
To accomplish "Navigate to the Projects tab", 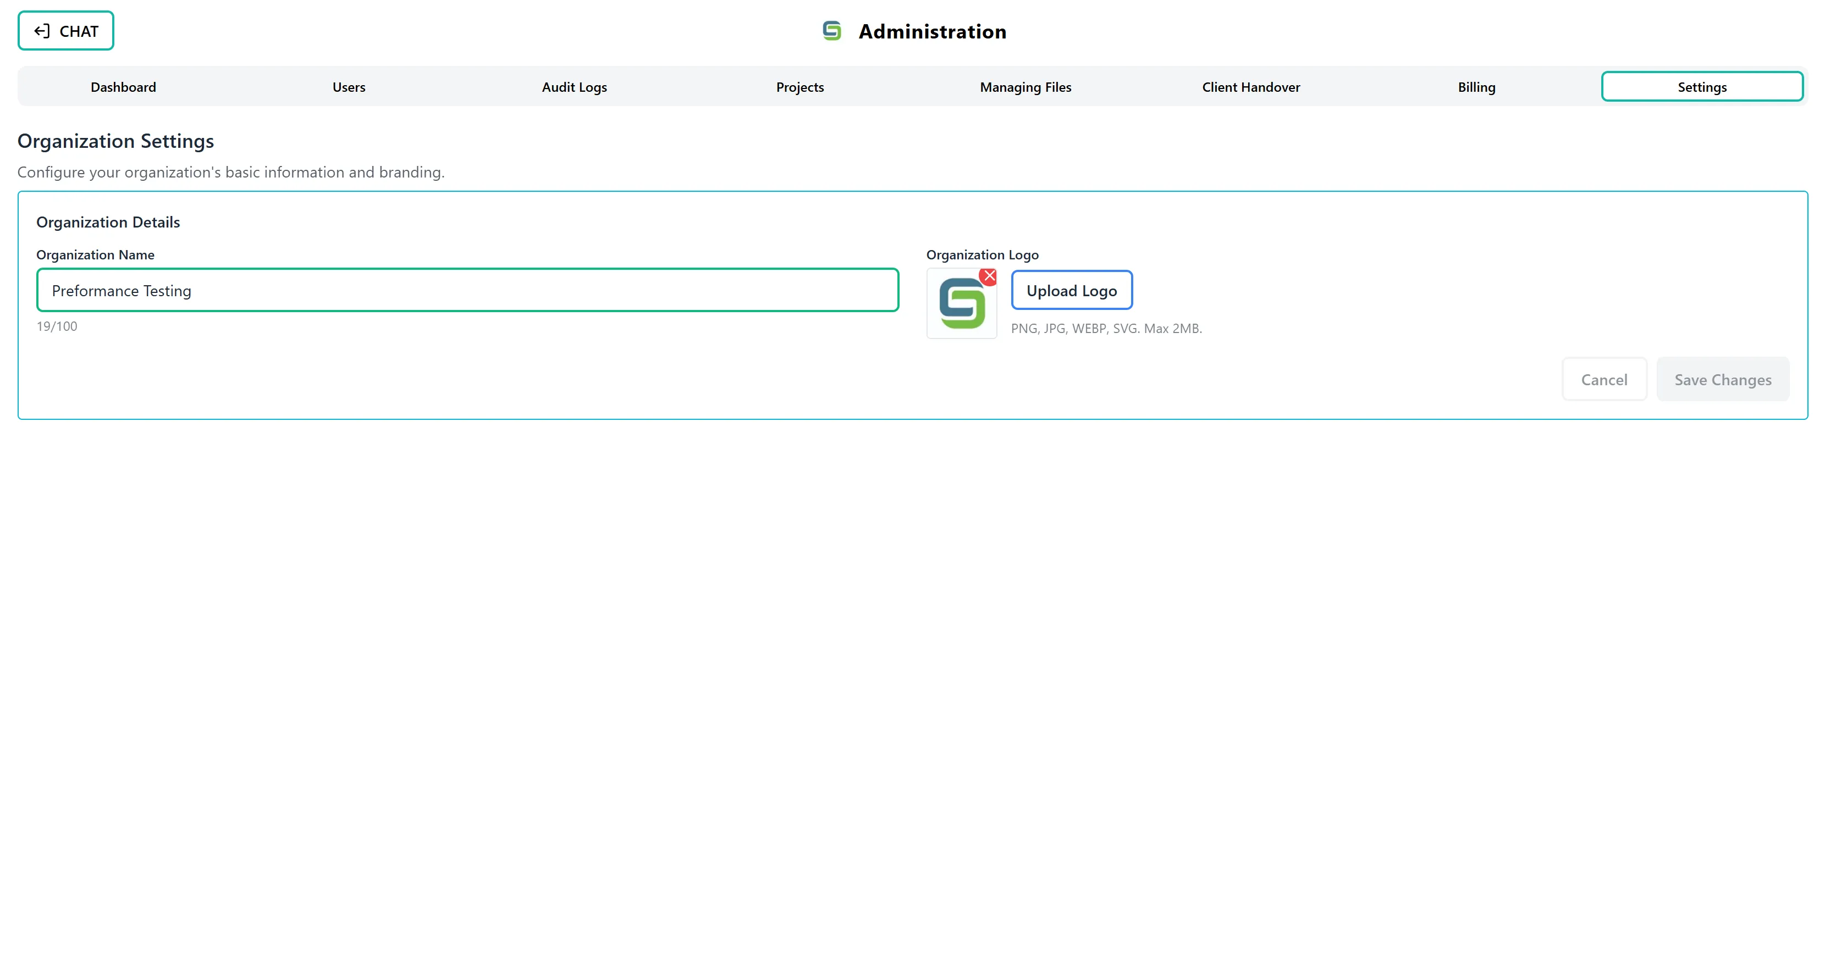I will [799, 86].
